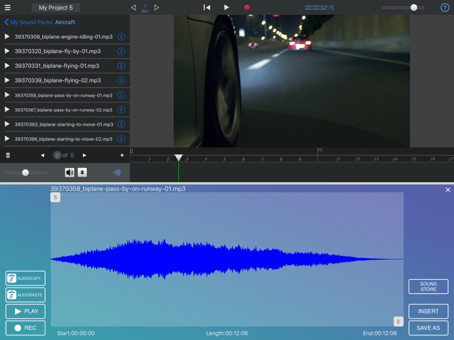Screen dimensions: 454x340
Task: Open the hamburger menu
Action: pos(8,8)
